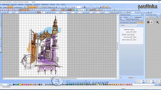Click the green ring icon
This screenshot has height=90, width=161.
point(74,10)
